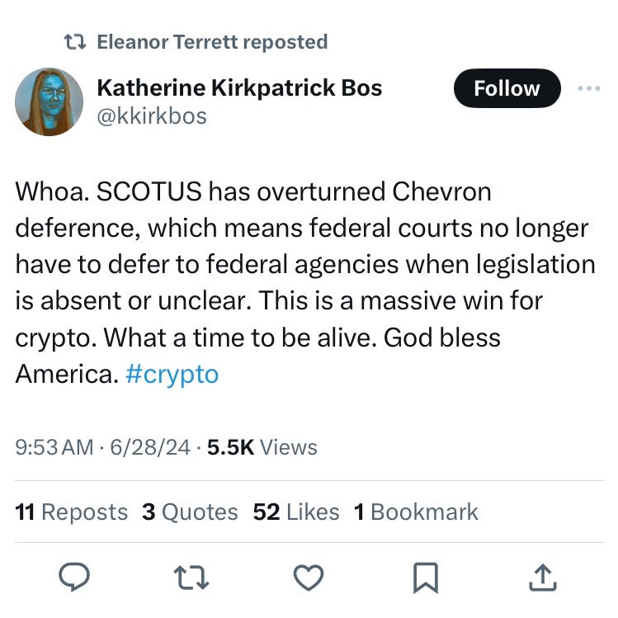Bookmark the tweet using the bookmark icon
The height and width of the screenshot is (618, 618).
[424, 577]
